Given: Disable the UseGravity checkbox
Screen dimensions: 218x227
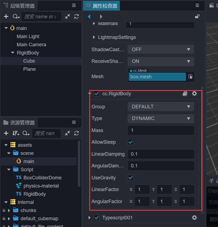Looking at the screenshot, I should [130, 177].
